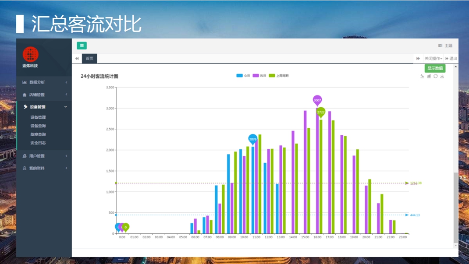
Task: Click the 我的资料 person icon
Action: (x=25, y=168)
